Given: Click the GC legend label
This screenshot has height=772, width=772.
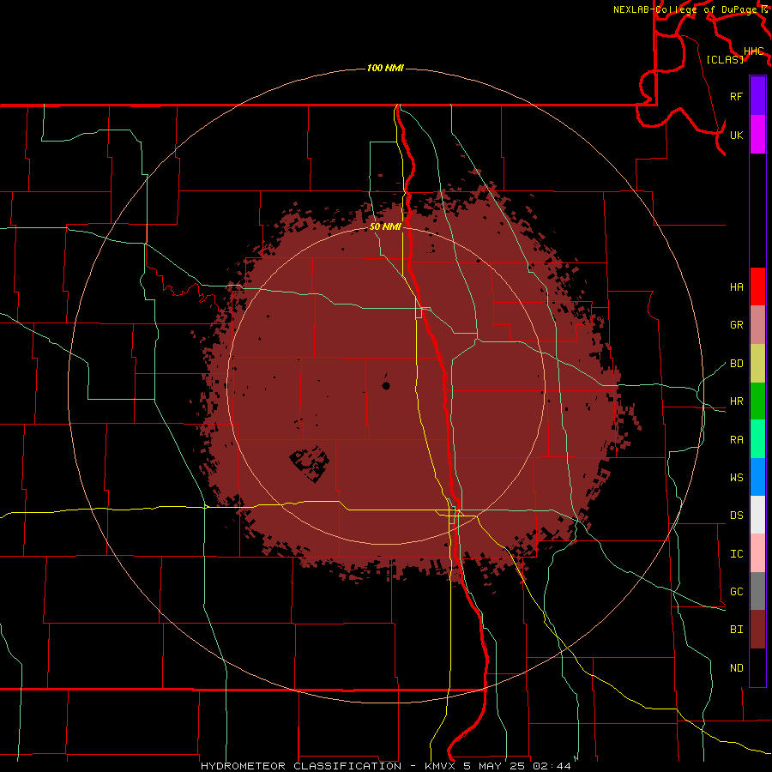Looking at the screenshot, I should pos(736,592).
